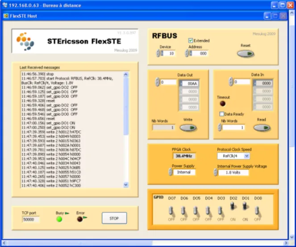The height and width of the screenshot is (247, 296).
Task: Click the Error indicator LED
Action: click(80, 219)
